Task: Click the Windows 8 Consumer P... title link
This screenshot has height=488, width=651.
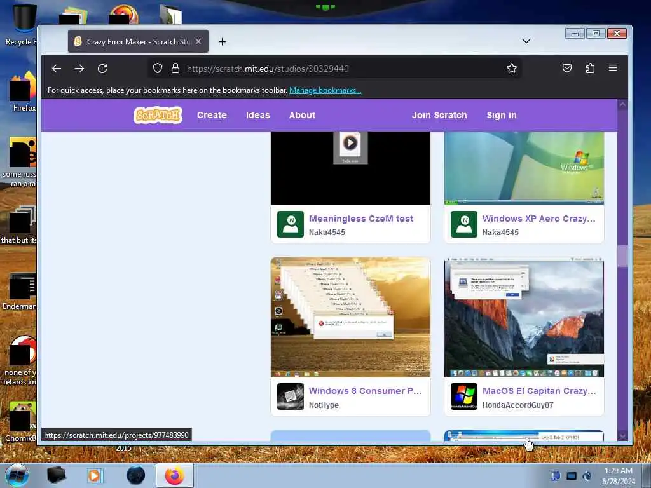Action: click(x=366, y=391)
